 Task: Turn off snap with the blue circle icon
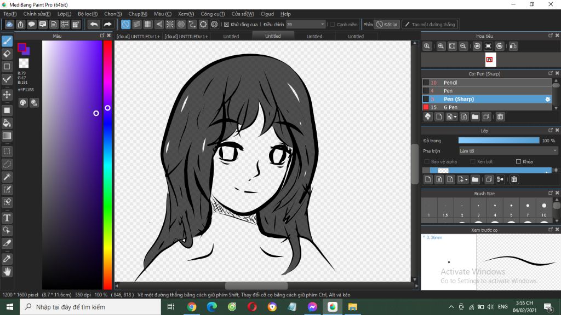click(125, 24)
